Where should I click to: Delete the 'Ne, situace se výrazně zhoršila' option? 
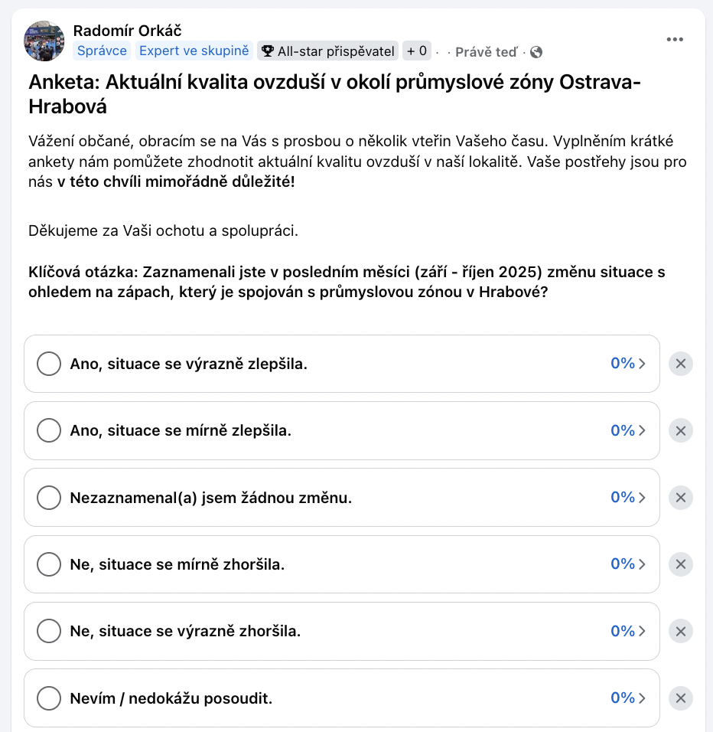click(680, 632)
